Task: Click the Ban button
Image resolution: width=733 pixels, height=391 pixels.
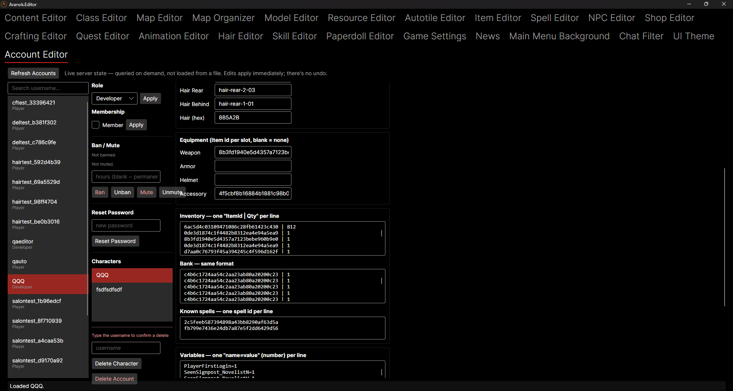Action: pyautogui.click(x=100, y=192)
